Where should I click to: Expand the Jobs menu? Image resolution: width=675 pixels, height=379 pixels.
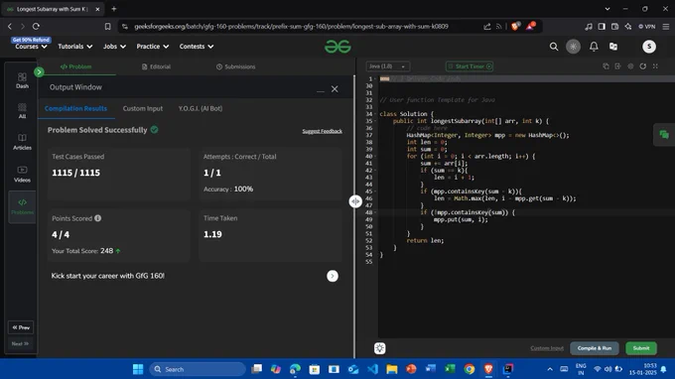click(114, 47)
